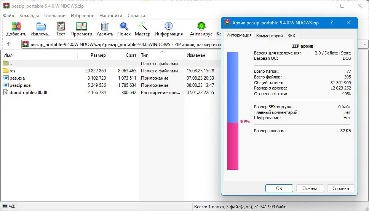
Task: Click the parent folder '..' icon
Action: (x=6, y=63)
